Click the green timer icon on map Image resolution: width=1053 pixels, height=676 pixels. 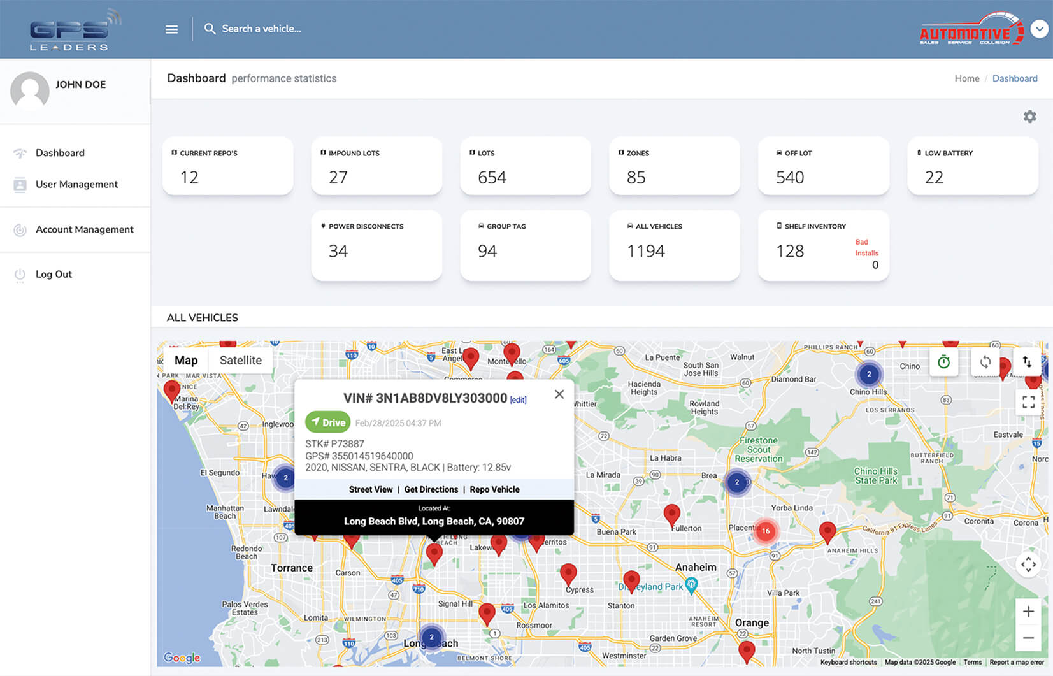(x=943, y=362)
